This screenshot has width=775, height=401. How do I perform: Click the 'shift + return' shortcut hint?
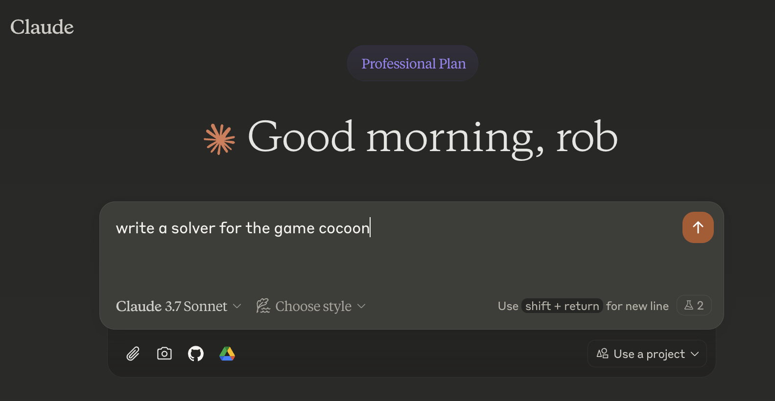tap(562, 306)
